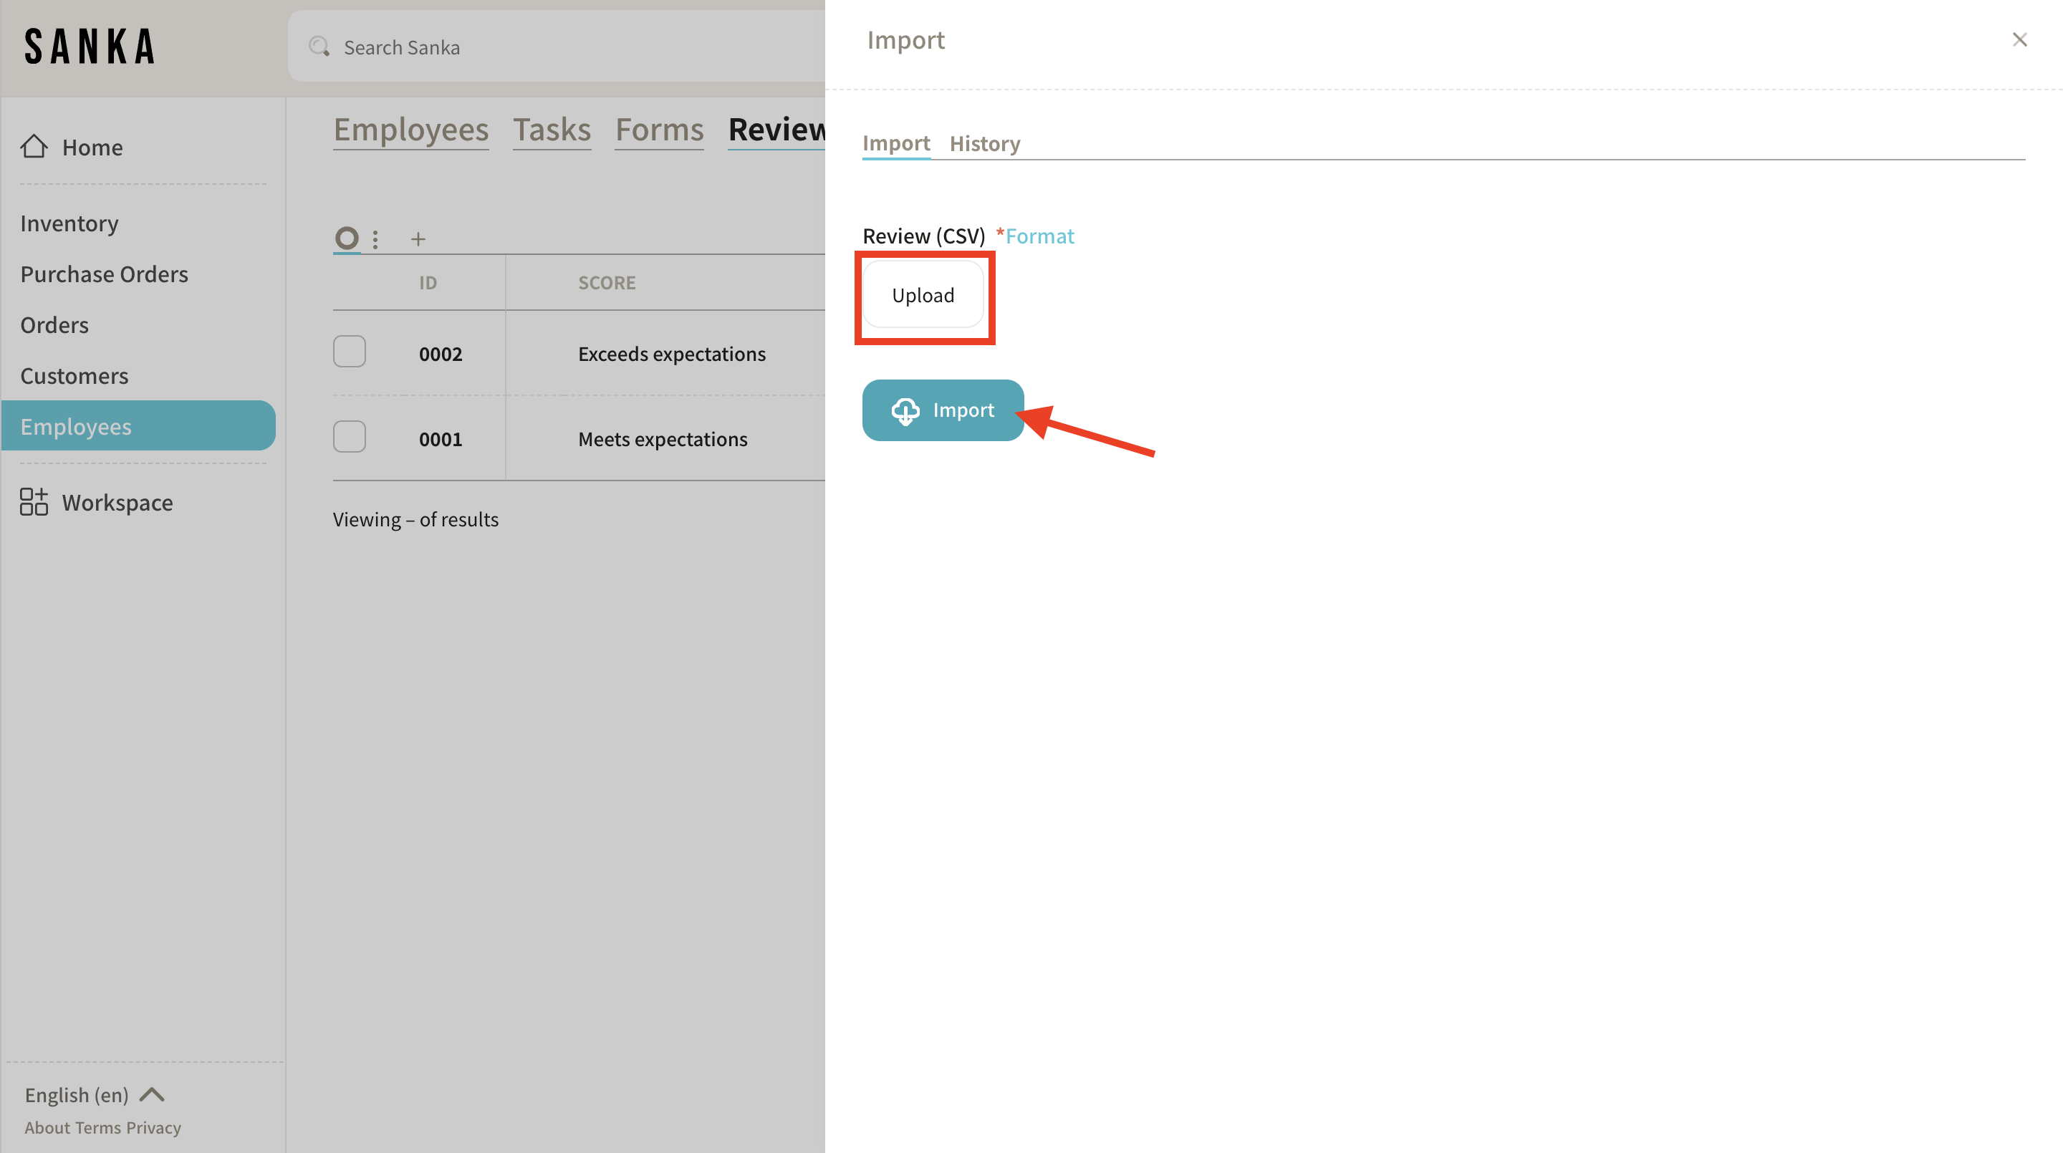Open the three-dot view options menu
Viewport: 2063px width, 1153px height.
click(x=375, y=238)
